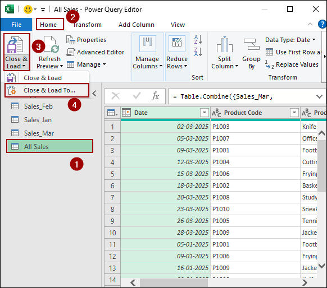Click the Close & Load ribbon icon
327x288 pixels.
click(15, 45)
